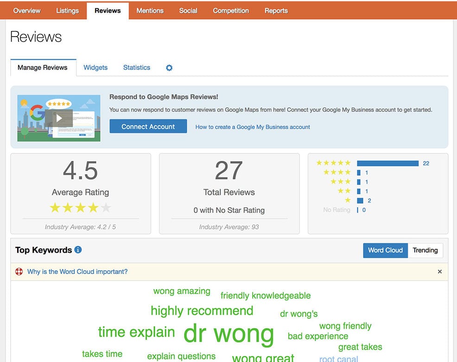Click the 'time explain' keyword
The height and width of the screenshot is (362, 457).
click(136, 332)
